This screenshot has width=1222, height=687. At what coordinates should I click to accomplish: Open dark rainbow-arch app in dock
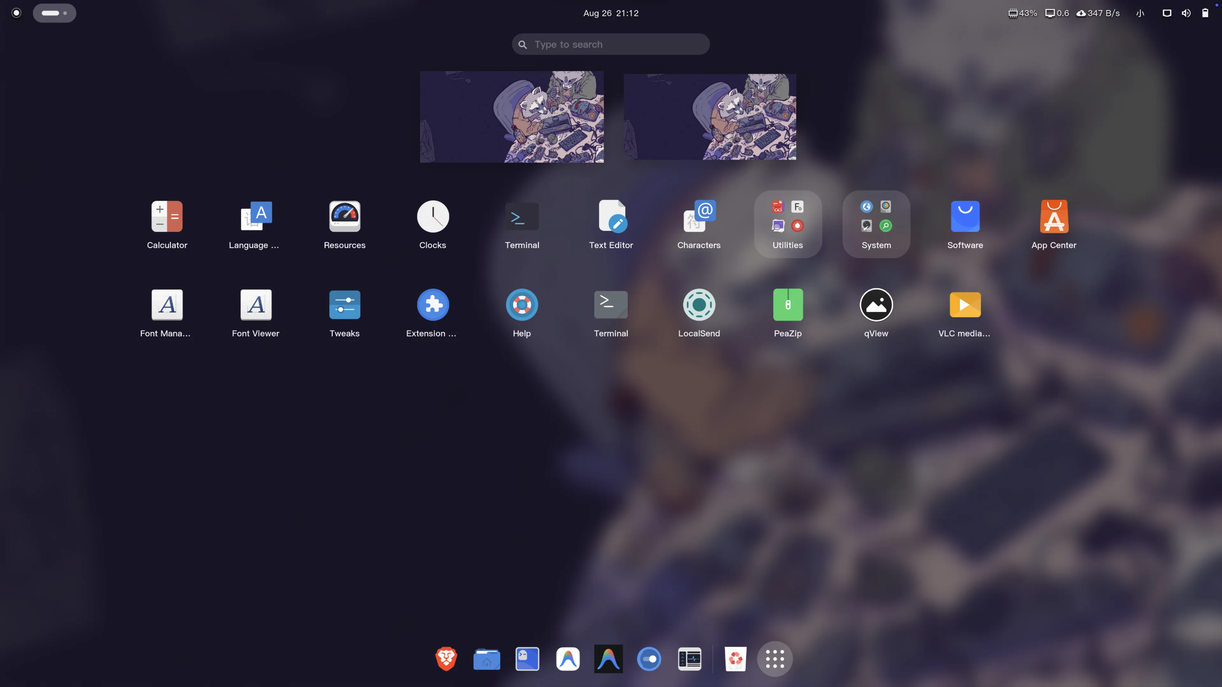point(608,659)
